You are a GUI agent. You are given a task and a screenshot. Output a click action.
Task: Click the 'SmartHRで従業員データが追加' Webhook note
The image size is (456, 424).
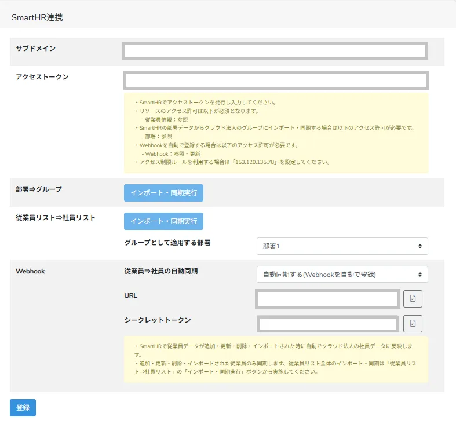[x=273, y=350]
